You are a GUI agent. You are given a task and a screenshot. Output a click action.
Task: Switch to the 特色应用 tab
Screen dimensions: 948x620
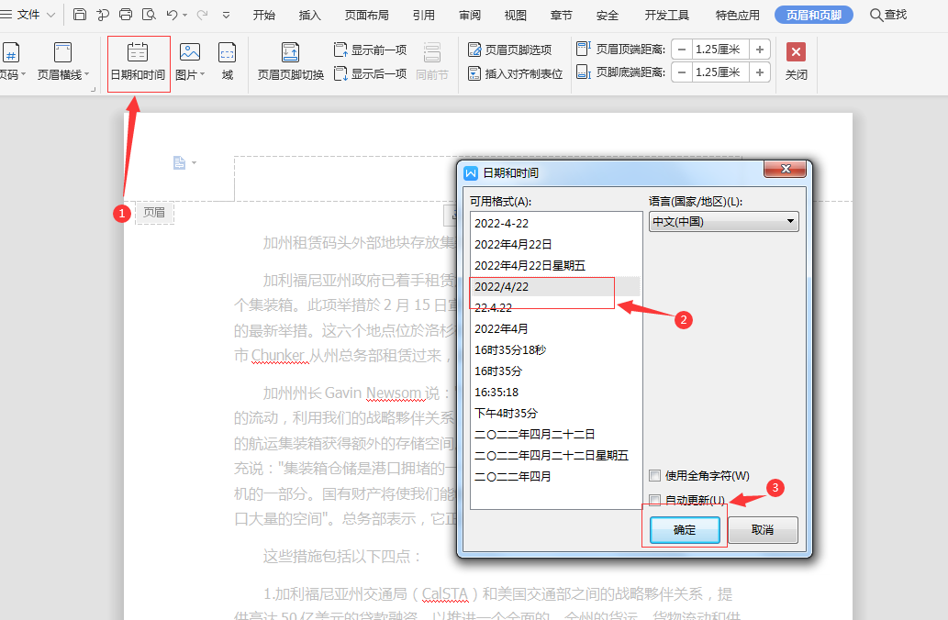point(738,15)
